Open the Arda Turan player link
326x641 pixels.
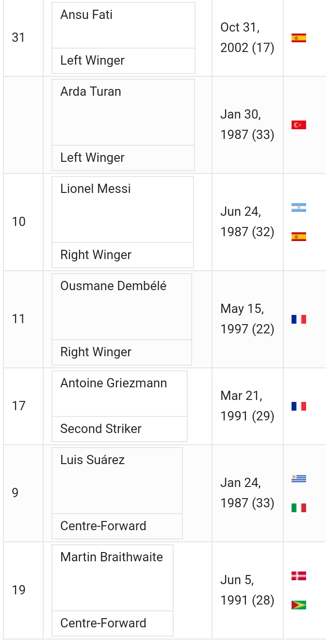(91, 91)
